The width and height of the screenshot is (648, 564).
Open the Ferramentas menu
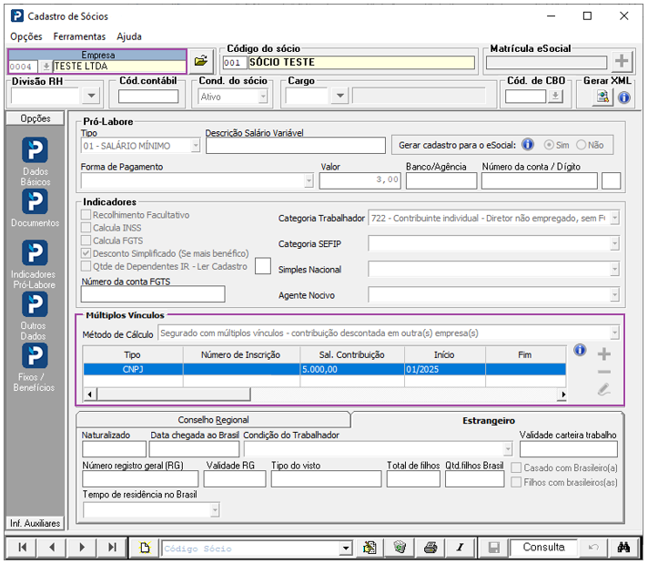pyautogui.click(x=79, y=36)
